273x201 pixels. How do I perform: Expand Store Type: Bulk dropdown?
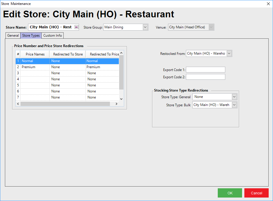tap(234, 105)
